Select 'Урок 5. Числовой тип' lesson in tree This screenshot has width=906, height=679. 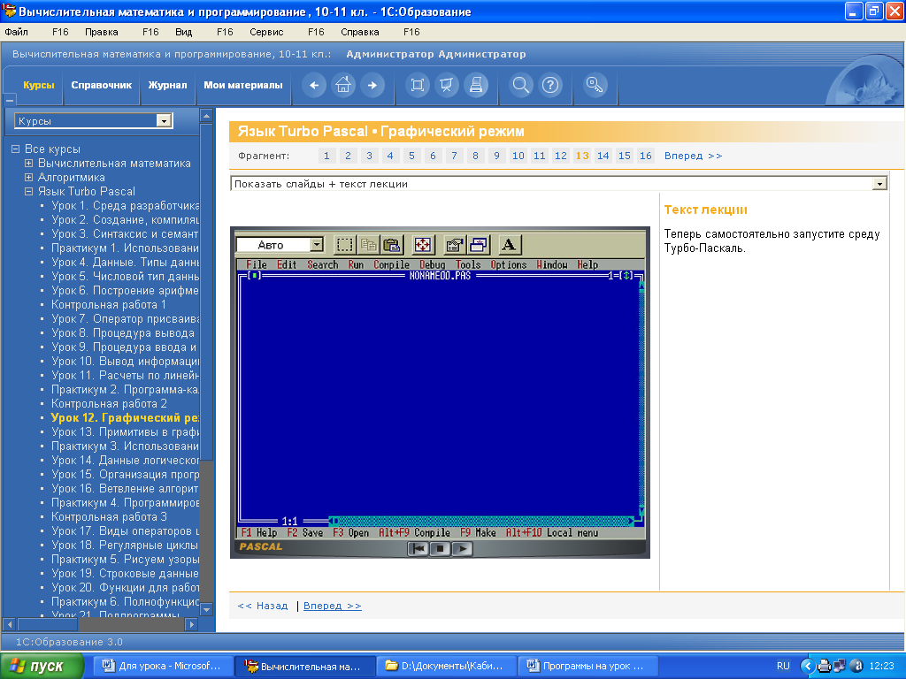[125, 276]
